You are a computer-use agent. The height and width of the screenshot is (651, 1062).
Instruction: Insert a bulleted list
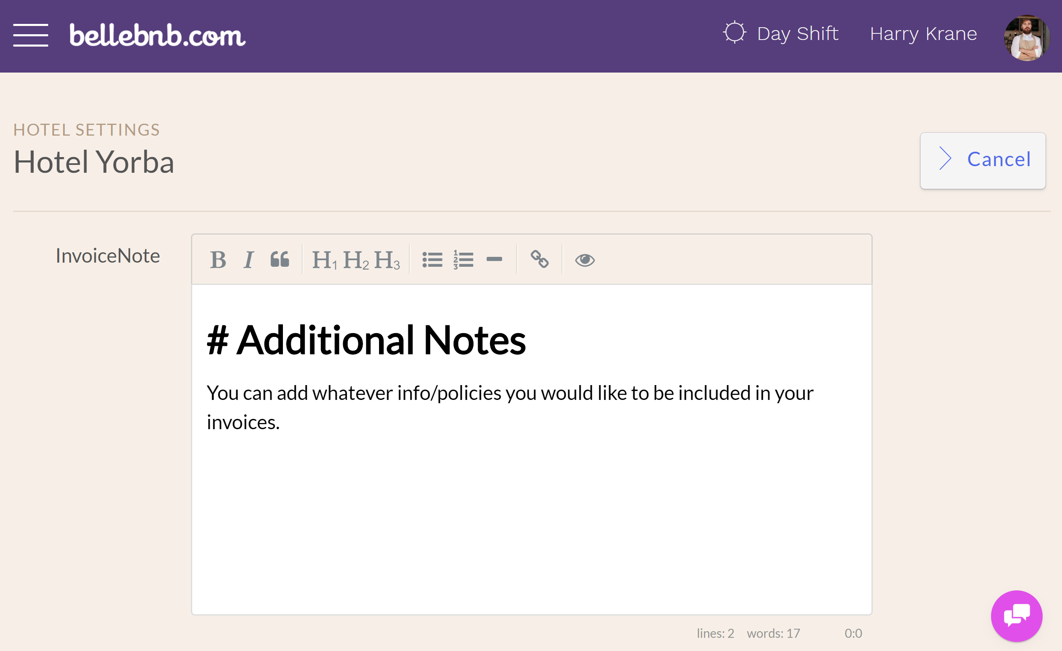(x=432, y=259)
